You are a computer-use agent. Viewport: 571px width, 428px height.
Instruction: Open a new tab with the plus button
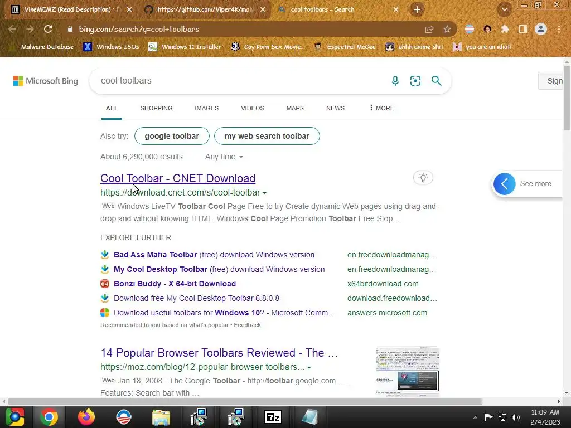point(417,9)
